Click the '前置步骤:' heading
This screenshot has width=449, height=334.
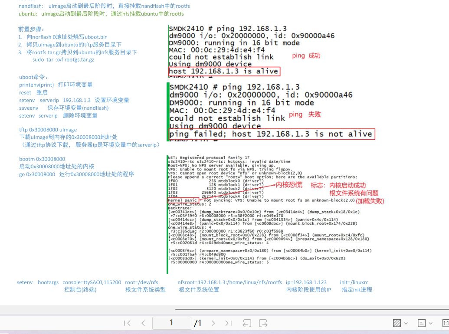(x=31, y=29)
